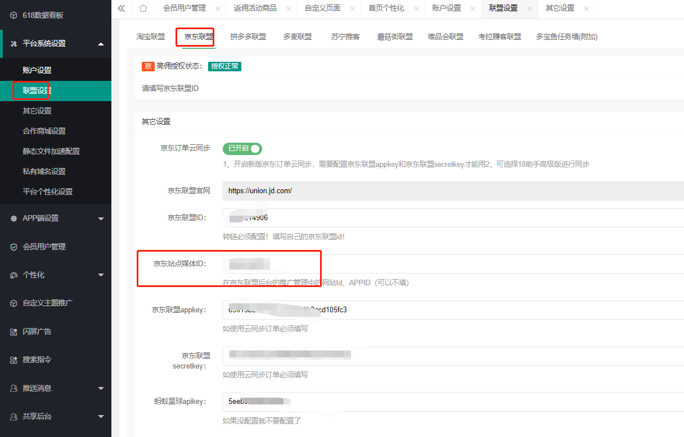Open the 考拉赚客联盟 sub-tab
684x437 pixels.
499,37
